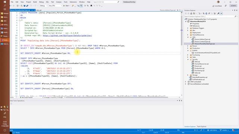Click the feedback icon beside Live Share
The height and width of the screenshot is (134, 239).
[226, 6]
